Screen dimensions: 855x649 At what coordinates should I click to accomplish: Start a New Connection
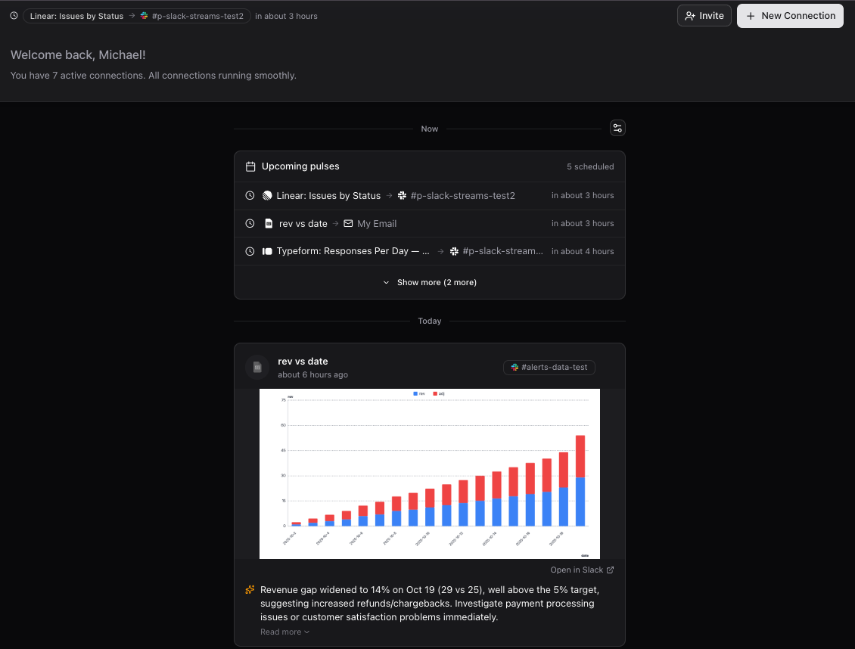(x=789, y=15)
